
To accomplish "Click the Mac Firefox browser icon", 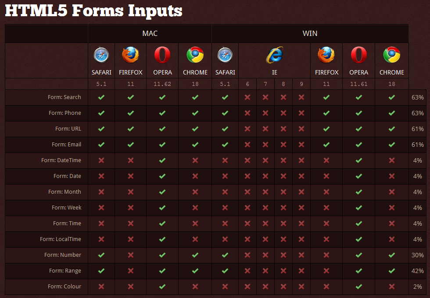I will click(130, 55).
